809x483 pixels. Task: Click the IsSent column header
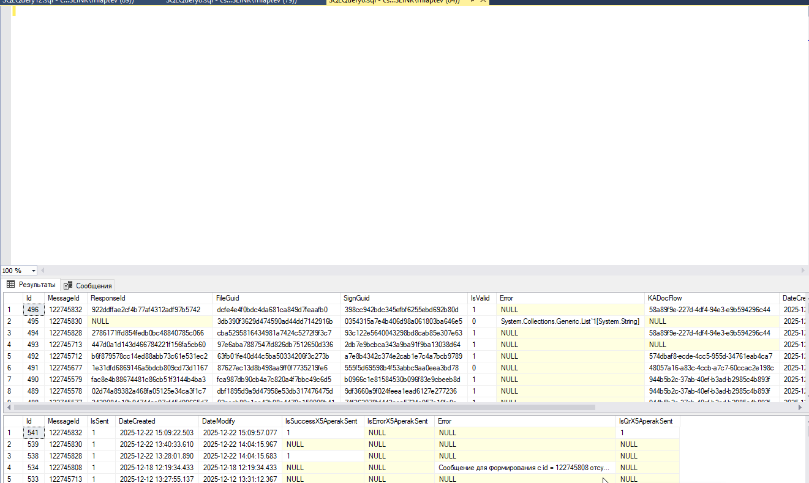point(101,421)
